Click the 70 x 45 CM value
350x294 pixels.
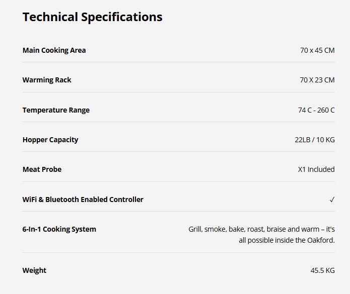point(317,50)
